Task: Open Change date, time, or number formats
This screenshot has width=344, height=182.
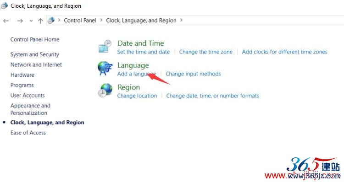Action: coord(212,96)
